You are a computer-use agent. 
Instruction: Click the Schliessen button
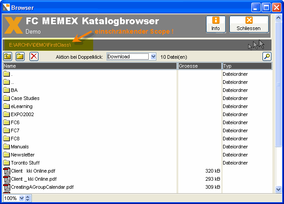coord(249,24)
